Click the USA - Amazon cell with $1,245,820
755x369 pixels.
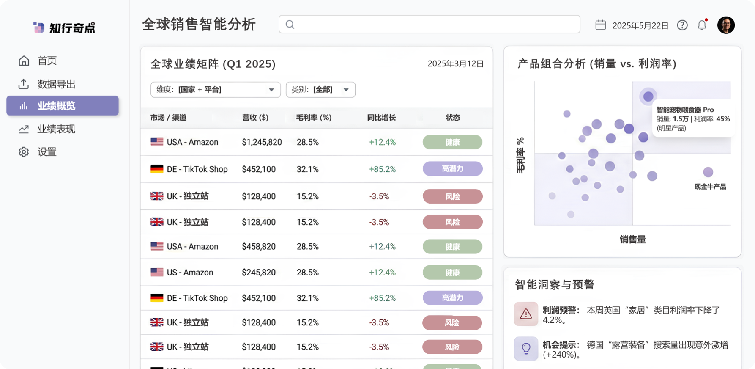point(192,142)
